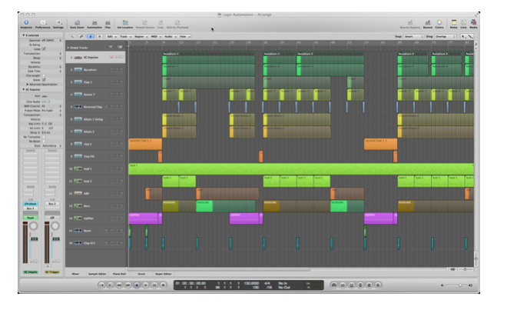Screen dimensions: 507x310
Task: Open the Edit local menu
Action: coord(111,37)
